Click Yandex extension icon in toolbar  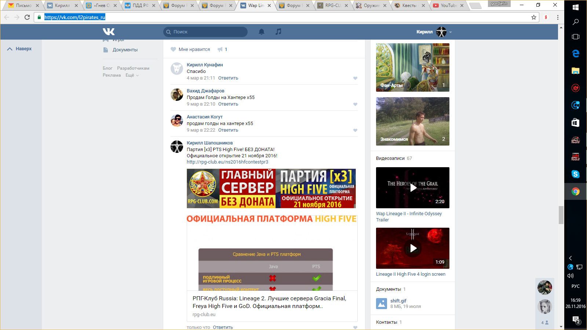[x=546, y=17]
